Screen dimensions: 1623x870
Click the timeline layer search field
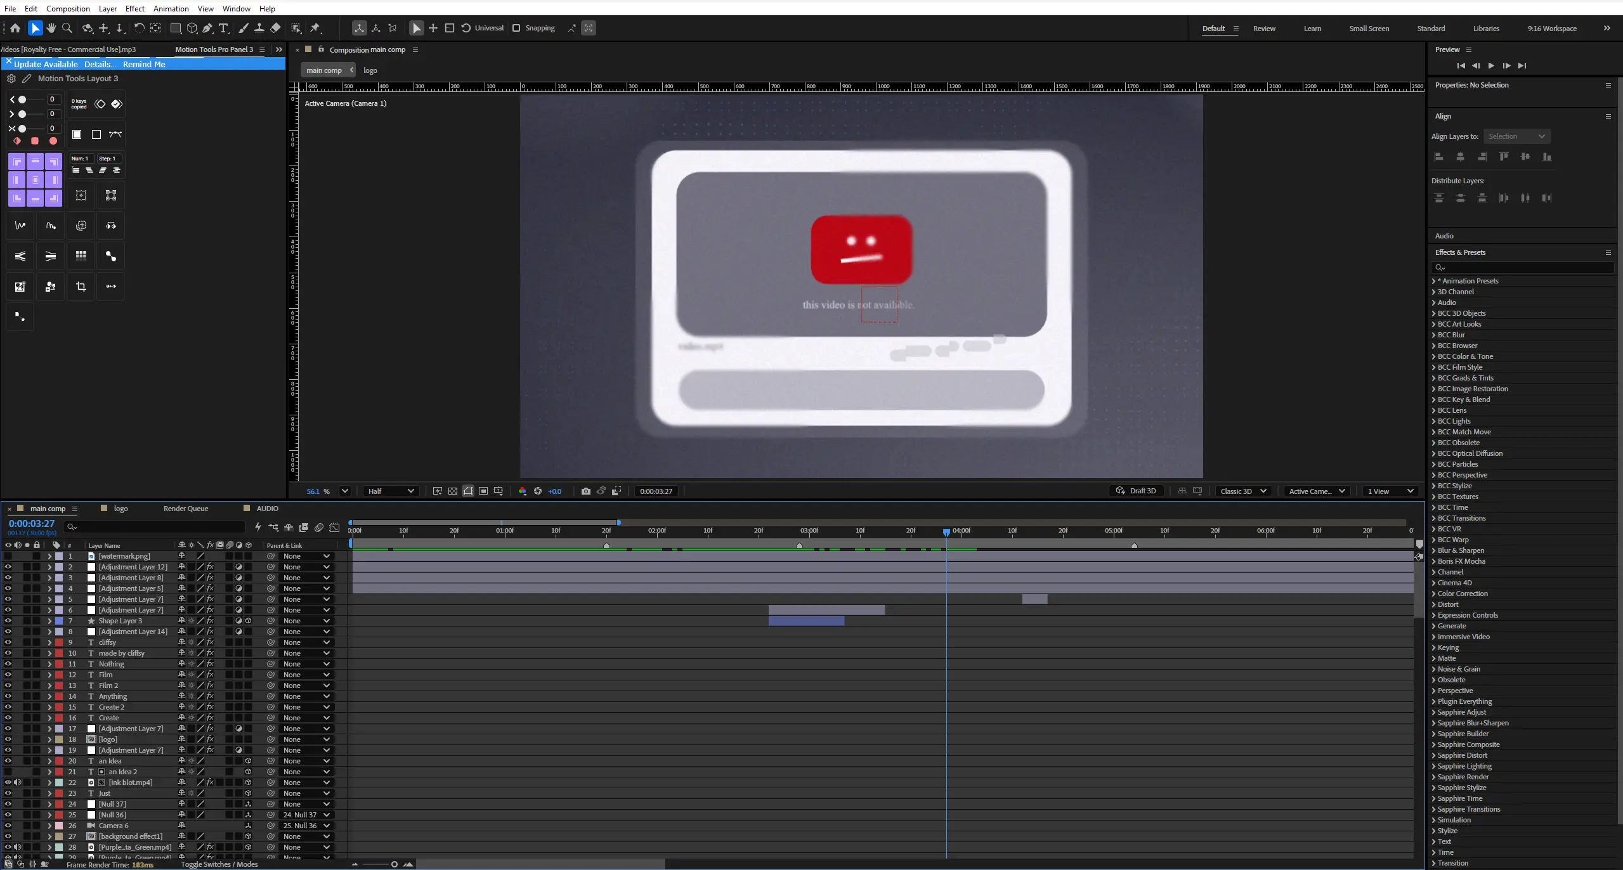point(154,527)
